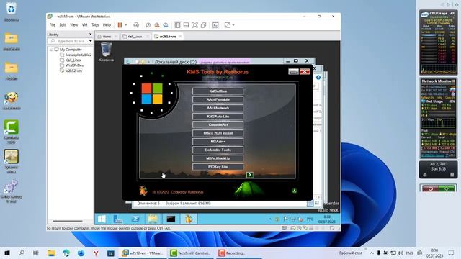This screenshot has height=259, width=461.
Task: Click the VMware pause (suspend) button
Action: (120, 25)
